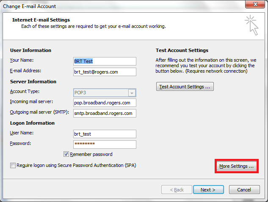Focus the User Name field

[x=104, y=134]
